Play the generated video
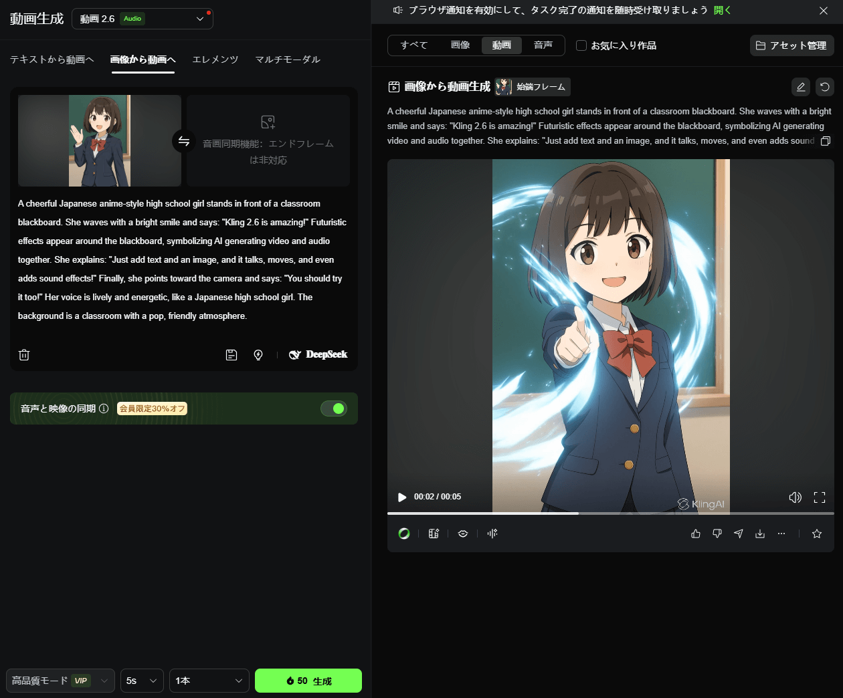The height and width of the screenshot is (698, 843). click(x=401, y=497)
